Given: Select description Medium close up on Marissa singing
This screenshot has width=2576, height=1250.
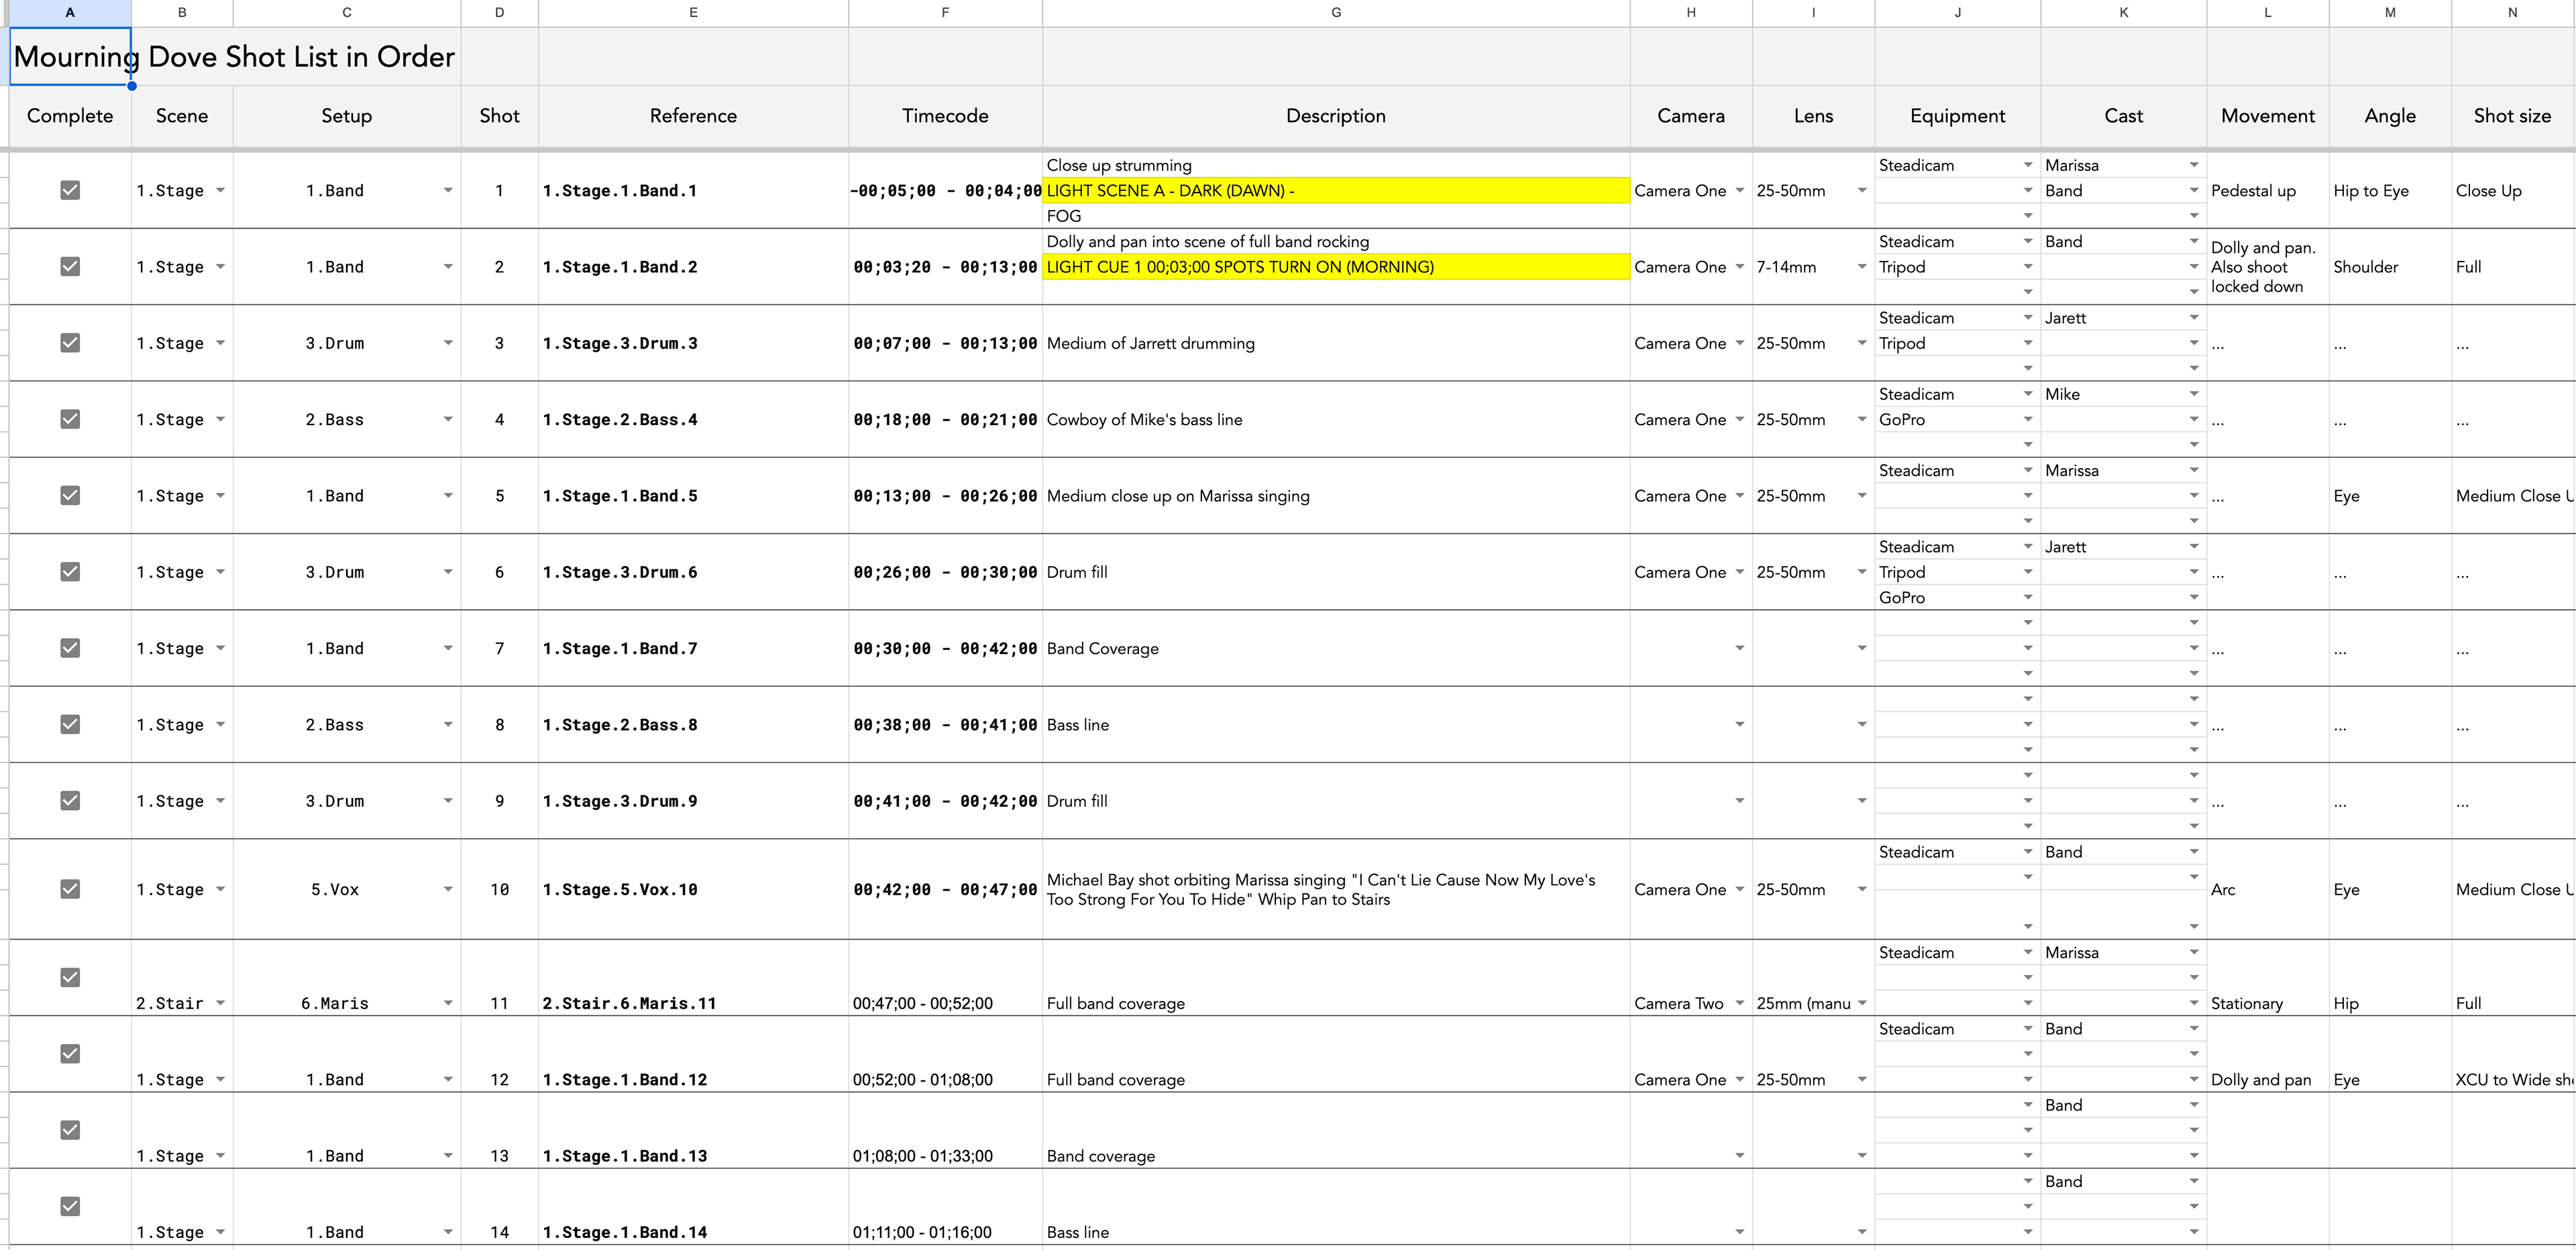Looking at the screenshot, I should [1336, 495].
